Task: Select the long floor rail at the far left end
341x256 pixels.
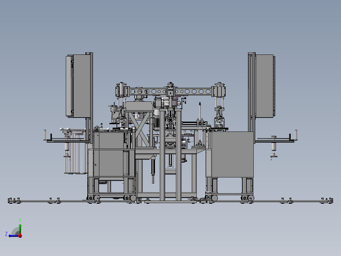Action: click(48, 201)
